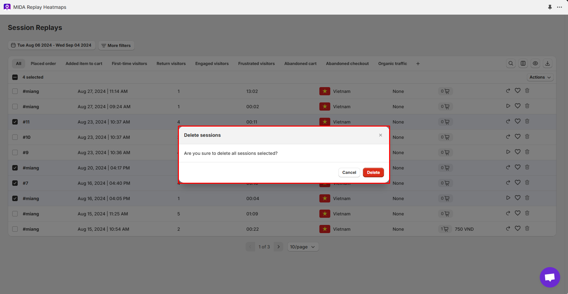The width and height of the screenshot is (568, 294).
Task: Open the column layout icon
Action: (x=523, y=63)
